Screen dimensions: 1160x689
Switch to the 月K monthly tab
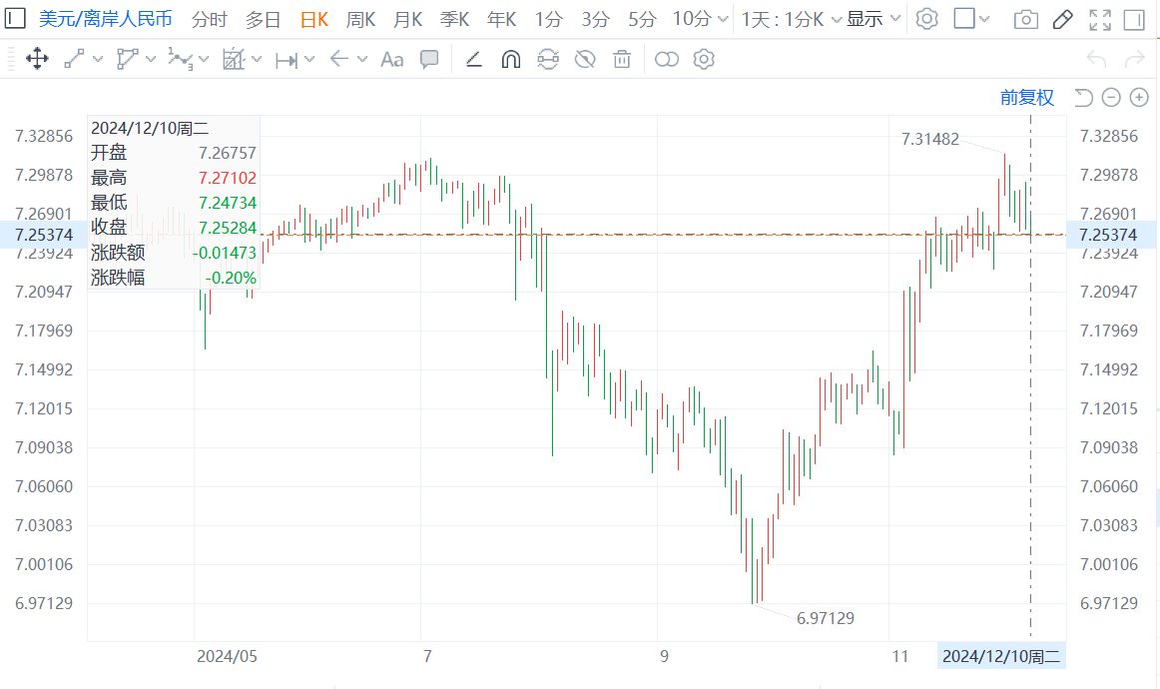(407, 19)
